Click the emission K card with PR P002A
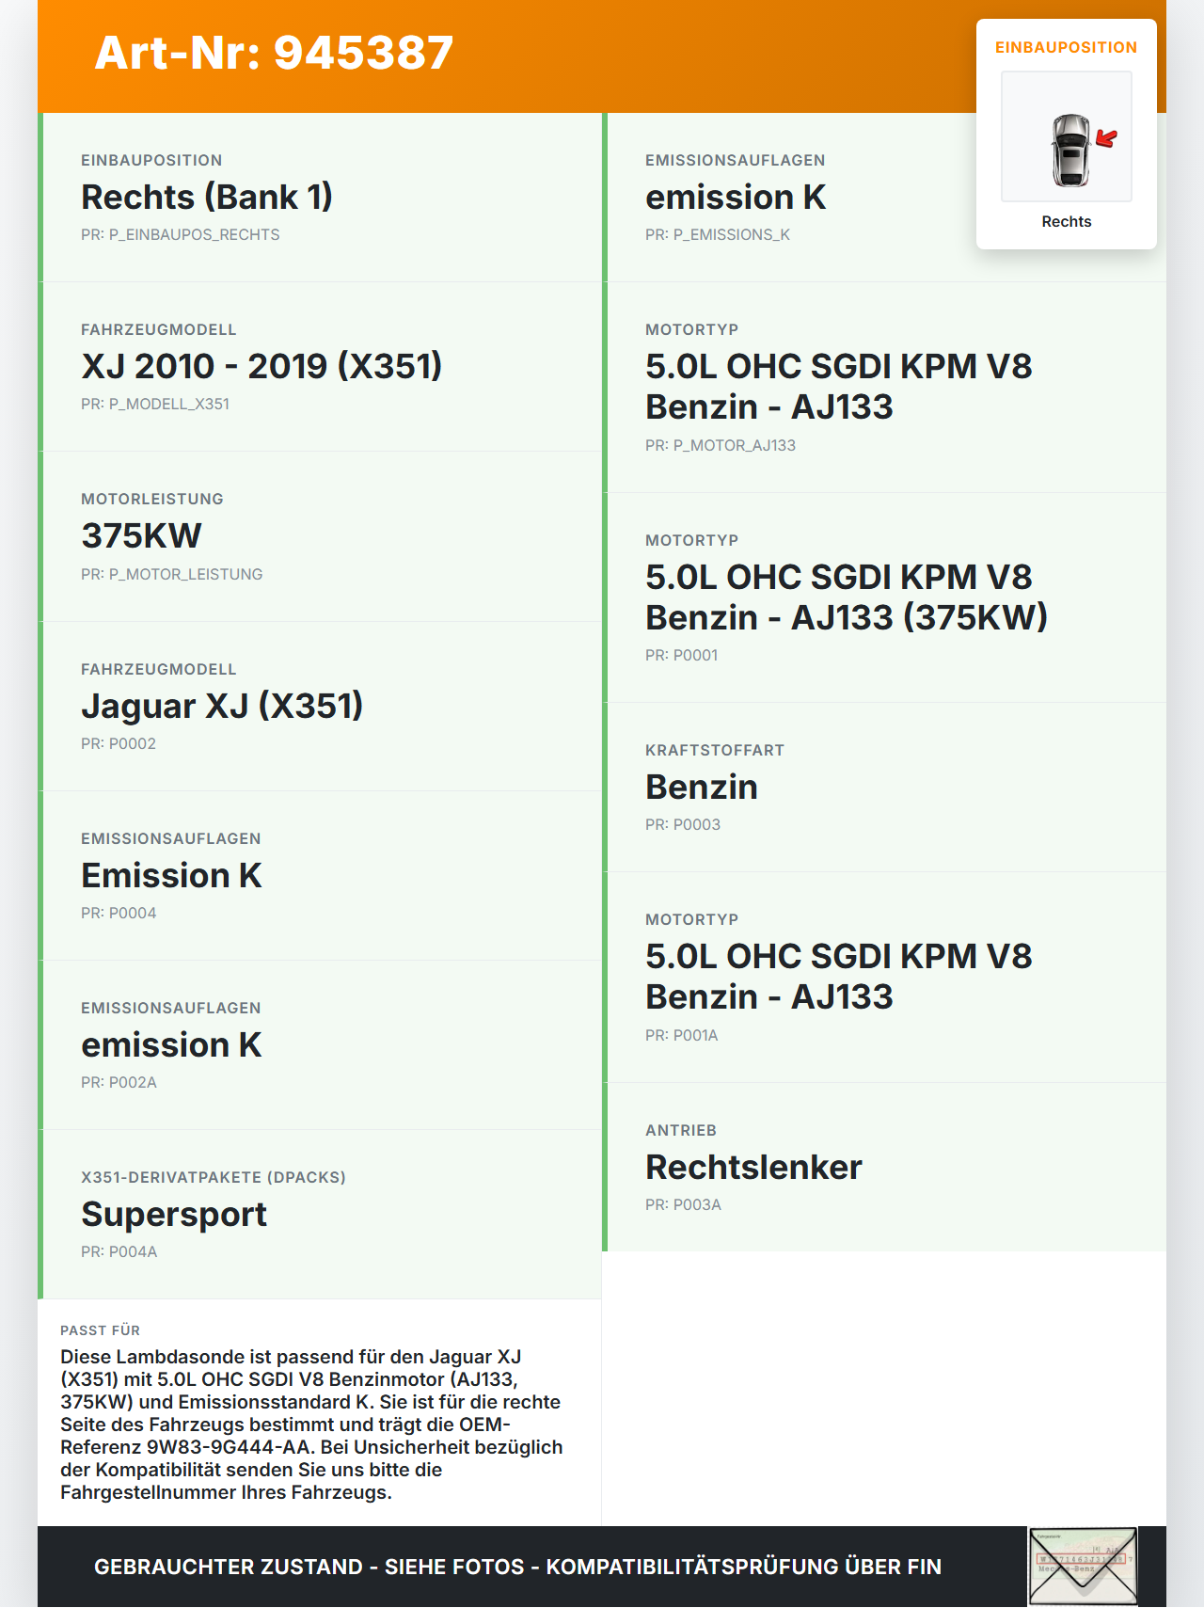The image size is (1204, 1608). (320, 1045)
